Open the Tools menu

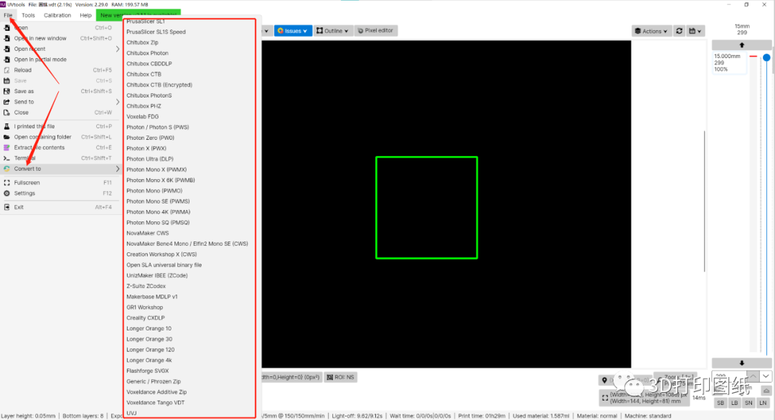(28, 15)
